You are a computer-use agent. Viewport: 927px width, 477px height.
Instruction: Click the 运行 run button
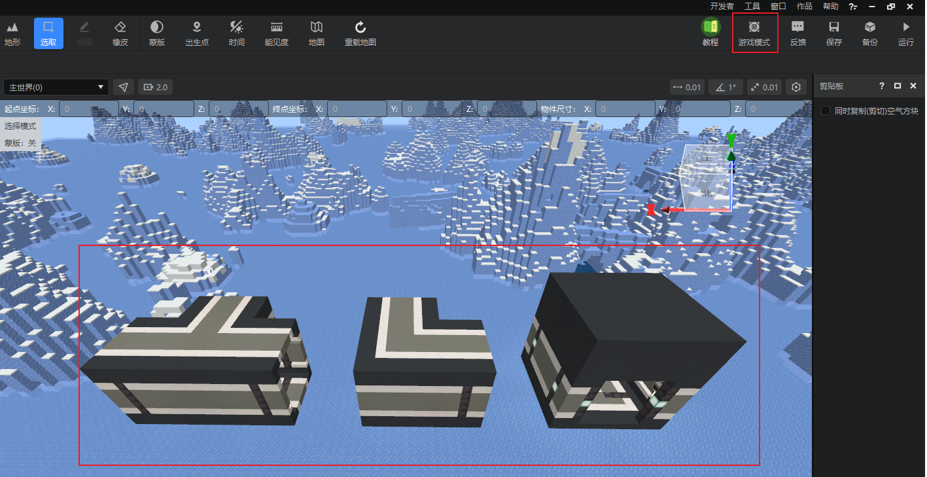[x=906, y=33]
